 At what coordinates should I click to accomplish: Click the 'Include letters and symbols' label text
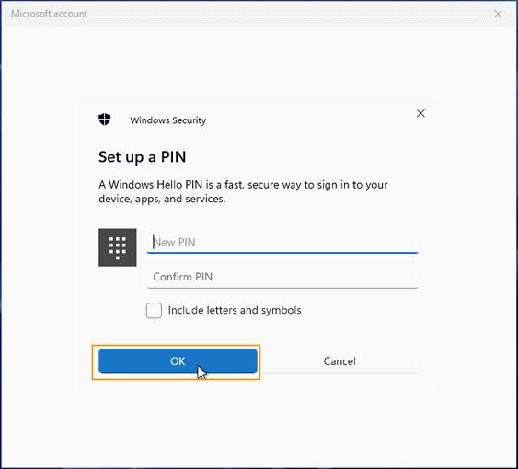point(235,310)
